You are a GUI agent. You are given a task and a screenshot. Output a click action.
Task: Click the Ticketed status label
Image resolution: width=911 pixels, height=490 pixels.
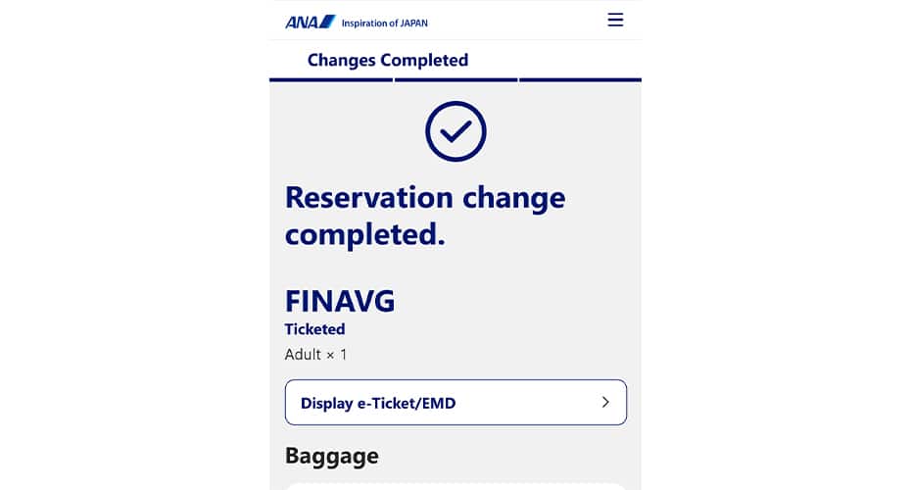314,329
